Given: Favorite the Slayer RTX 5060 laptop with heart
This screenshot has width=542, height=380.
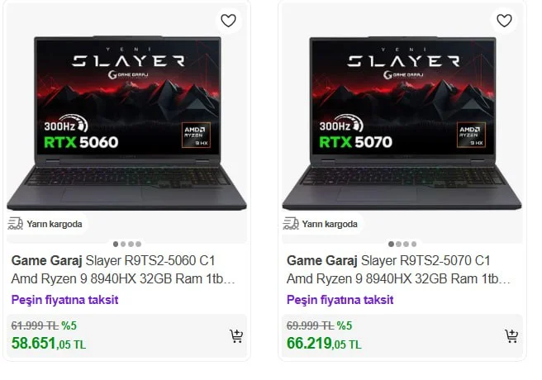Looking at the screenshot, I should pyautogui.click(x=228, y=21).
